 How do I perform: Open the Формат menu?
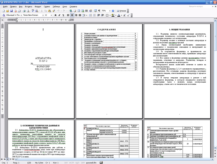38,6
